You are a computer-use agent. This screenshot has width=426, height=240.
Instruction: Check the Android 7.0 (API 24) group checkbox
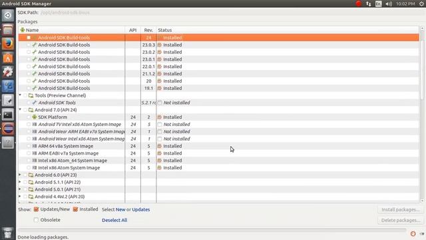[x=25, y=110]
